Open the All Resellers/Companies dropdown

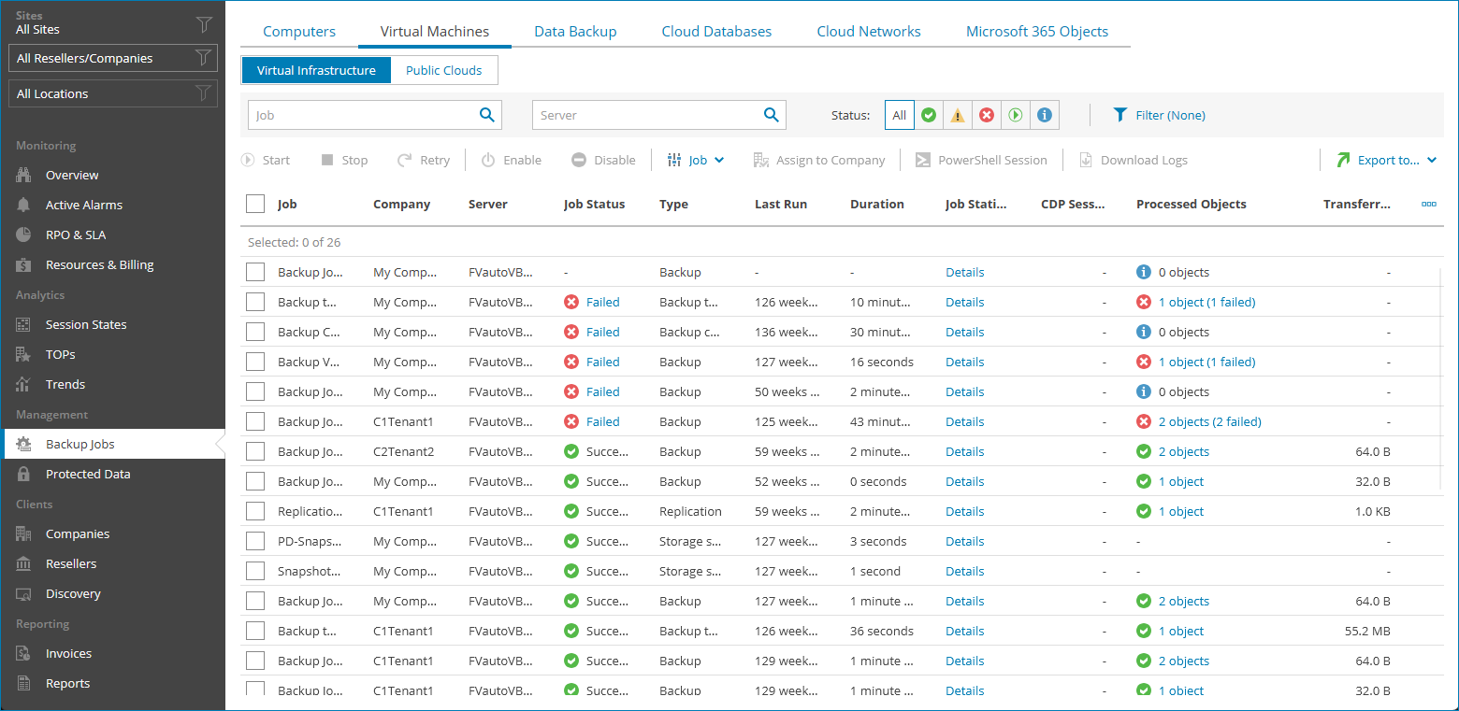(x=113, y=58)
